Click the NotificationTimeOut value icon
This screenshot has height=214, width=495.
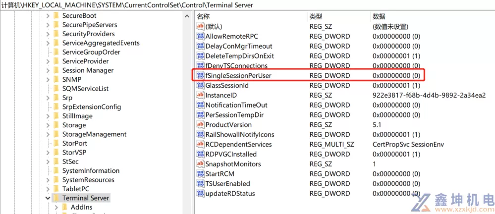(x=201, y=105)
